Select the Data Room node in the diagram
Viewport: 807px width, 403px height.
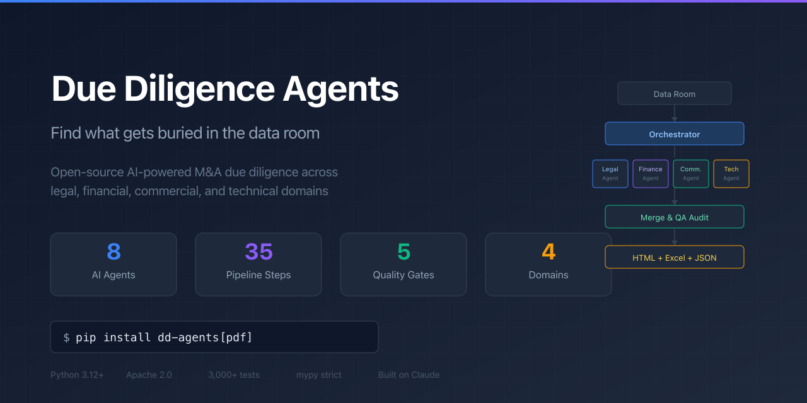point(674,93)
